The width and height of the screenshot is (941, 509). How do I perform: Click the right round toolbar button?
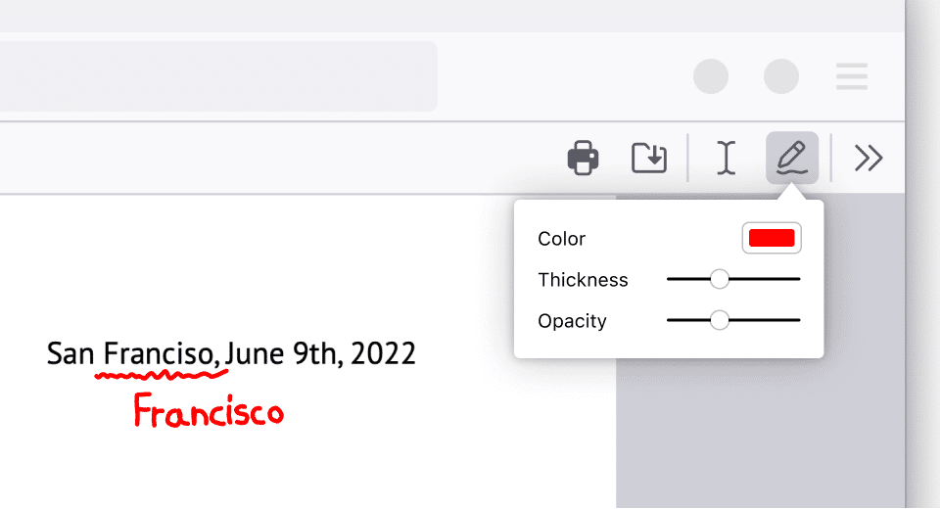(780, 76)
